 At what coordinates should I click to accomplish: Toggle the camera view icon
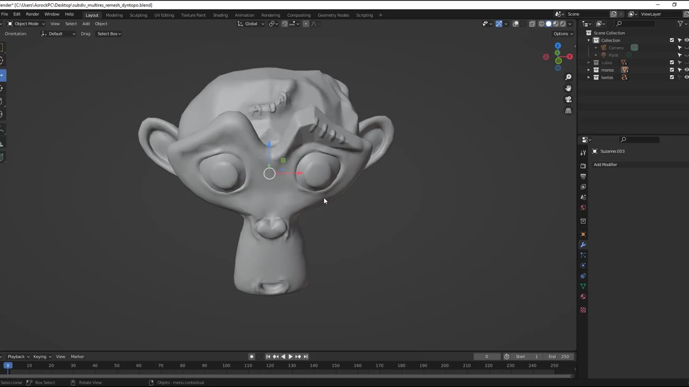568,99
